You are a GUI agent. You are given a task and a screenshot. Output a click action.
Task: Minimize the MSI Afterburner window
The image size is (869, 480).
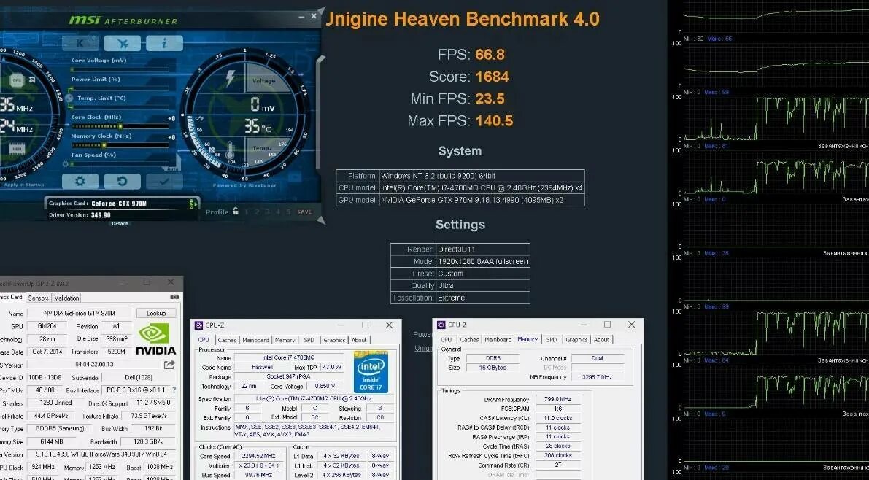(x=301, y=17)
